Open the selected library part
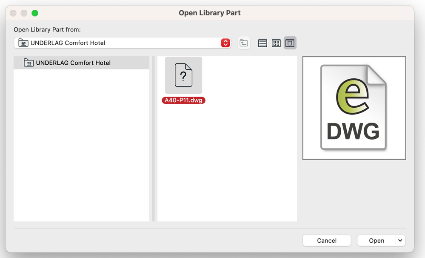Screen dimensions: 425x258 click(376, 241)
